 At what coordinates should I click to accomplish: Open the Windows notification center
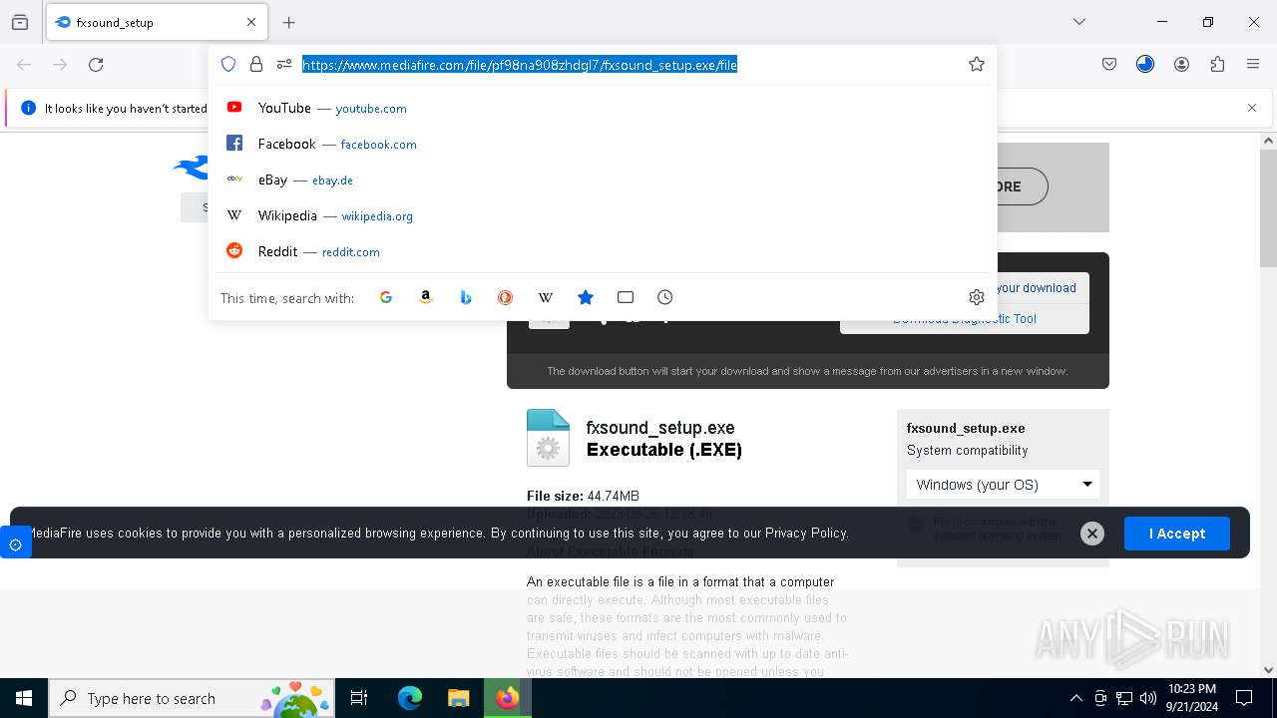(x=1244, y=698)
